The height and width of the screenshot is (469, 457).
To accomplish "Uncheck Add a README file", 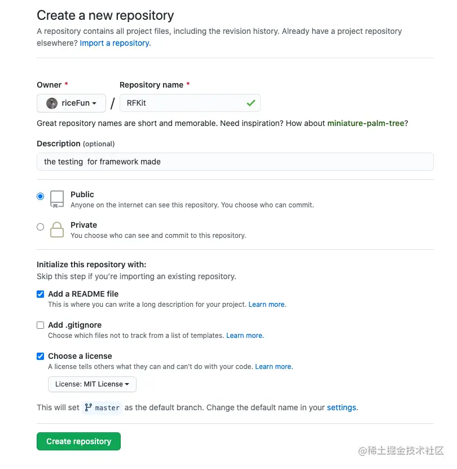I will click(40, 294).
